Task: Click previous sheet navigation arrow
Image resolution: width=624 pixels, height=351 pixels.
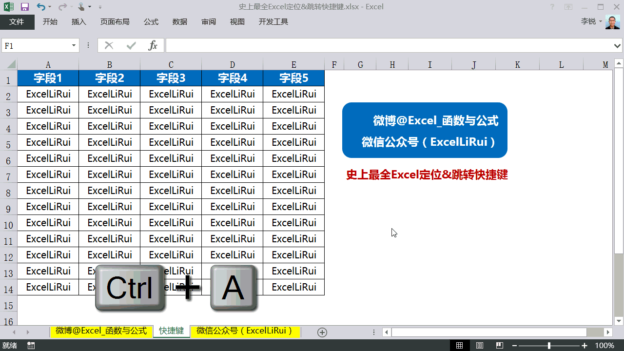Action: (x=14, y=332)
